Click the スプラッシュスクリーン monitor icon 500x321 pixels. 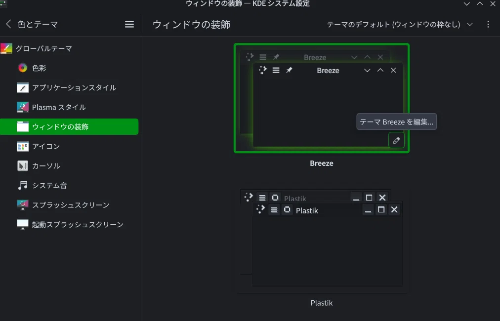coord(23,204)
